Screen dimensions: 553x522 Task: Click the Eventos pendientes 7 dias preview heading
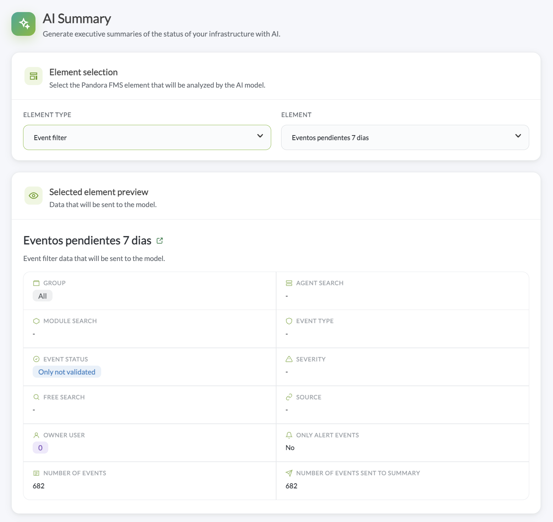pos(87,240)
